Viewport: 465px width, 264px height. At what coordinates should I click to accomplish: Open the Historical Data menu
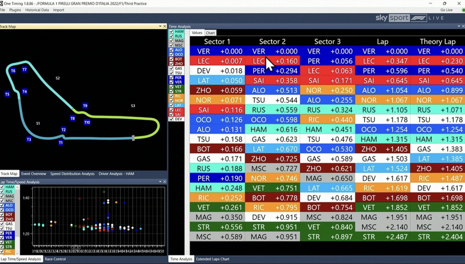point(37,10)
